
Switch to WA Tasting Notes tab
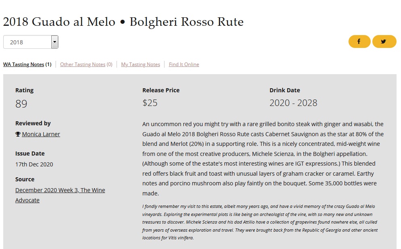click(27, 64)
